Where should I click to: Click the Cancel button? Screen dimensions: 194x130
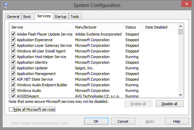123,121
